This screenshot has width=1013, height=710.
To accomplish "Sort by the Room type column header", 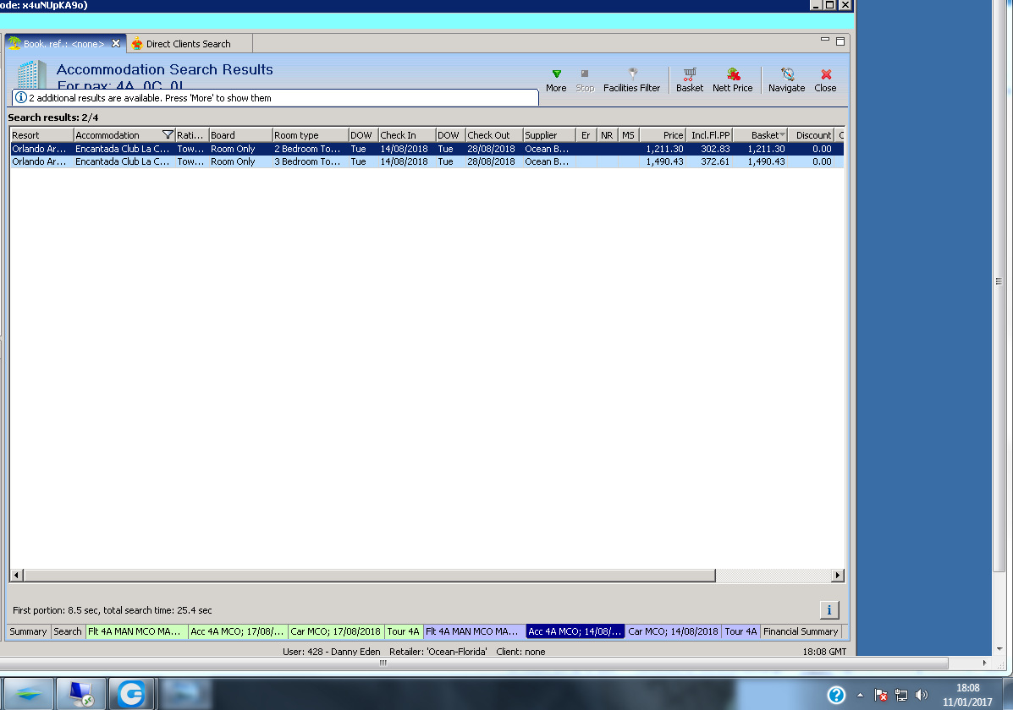I will click(310, 135).
